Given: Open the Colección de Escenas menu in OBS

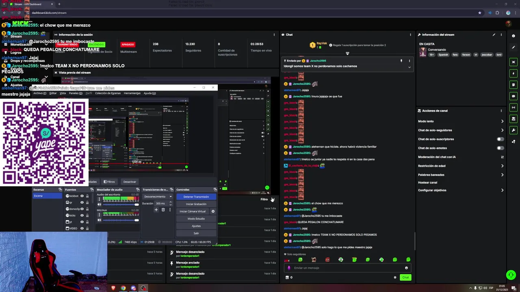Looking at the screenshot, I should pyautogui.click(x=108, y=93).
